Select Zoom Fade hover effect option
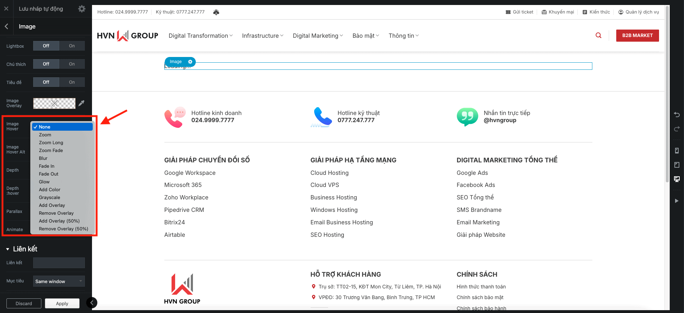 51,151
